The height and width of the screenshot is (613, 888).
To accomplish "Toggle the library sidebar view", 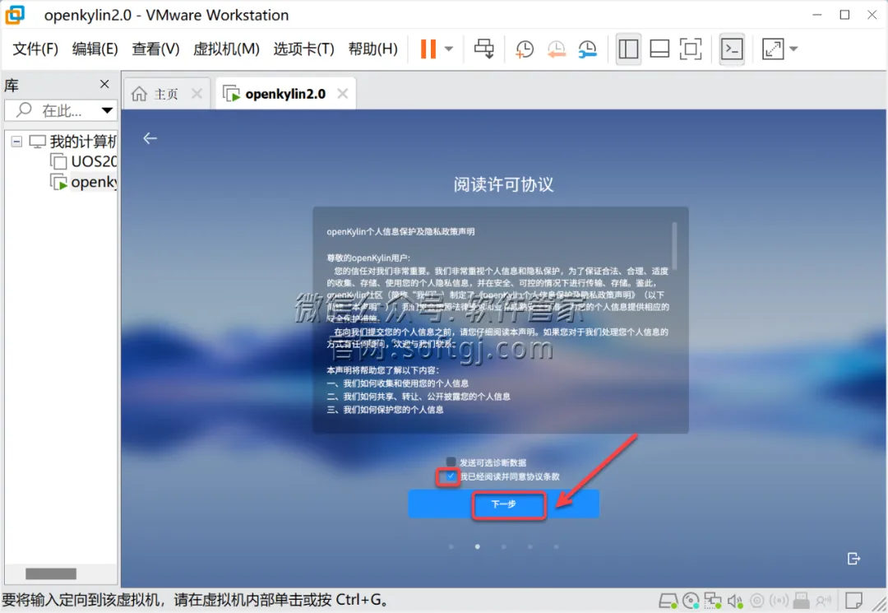I will coord(628,49).
